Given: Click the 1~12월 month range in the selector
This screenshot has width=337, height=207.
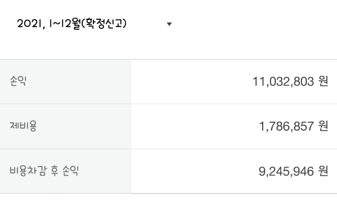Looking at the screenshot, I should coord(65,24).
